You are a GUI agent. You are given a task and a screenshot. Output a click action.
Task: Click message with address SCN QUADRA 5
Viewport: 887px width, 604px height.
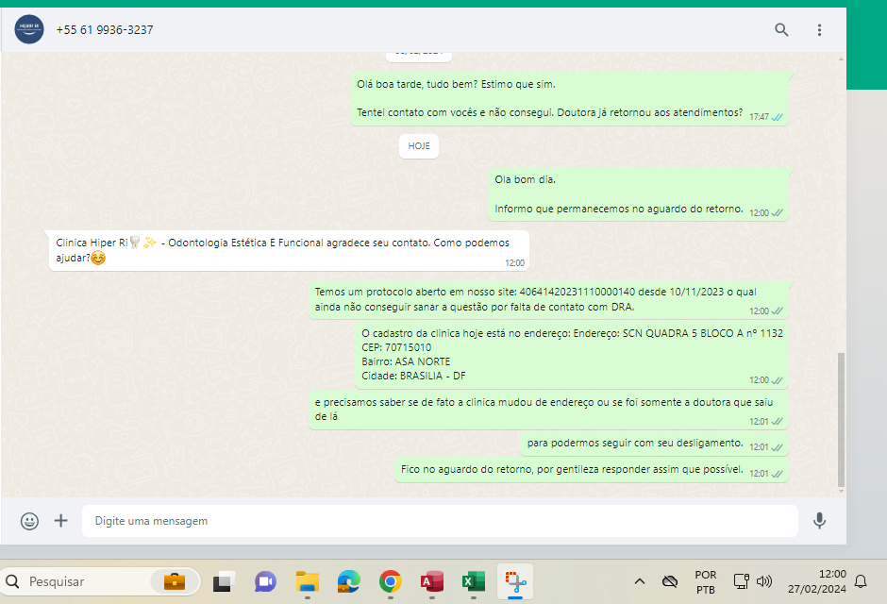572,355
